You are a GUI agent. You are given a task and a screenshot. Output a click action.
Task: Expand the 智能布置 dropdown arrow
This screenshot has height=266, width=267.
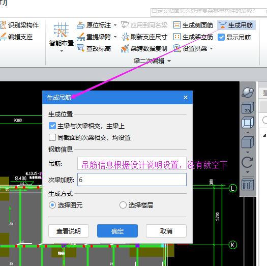point(62,51)
